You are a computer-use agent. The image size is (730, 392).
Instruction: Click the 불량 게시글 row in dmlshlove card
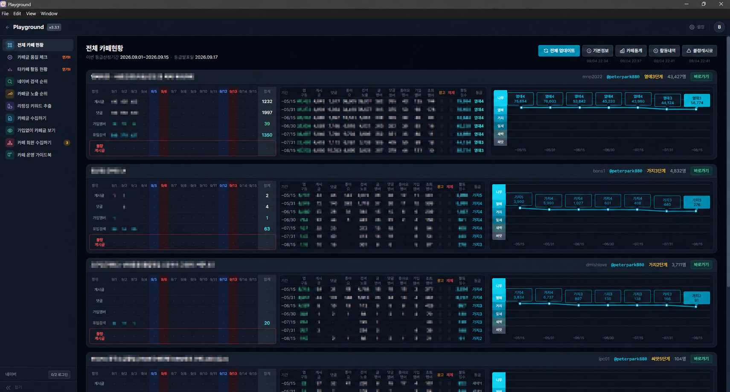tap(183, 336)
